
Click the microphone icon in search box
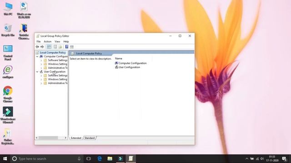pos(79,158)
